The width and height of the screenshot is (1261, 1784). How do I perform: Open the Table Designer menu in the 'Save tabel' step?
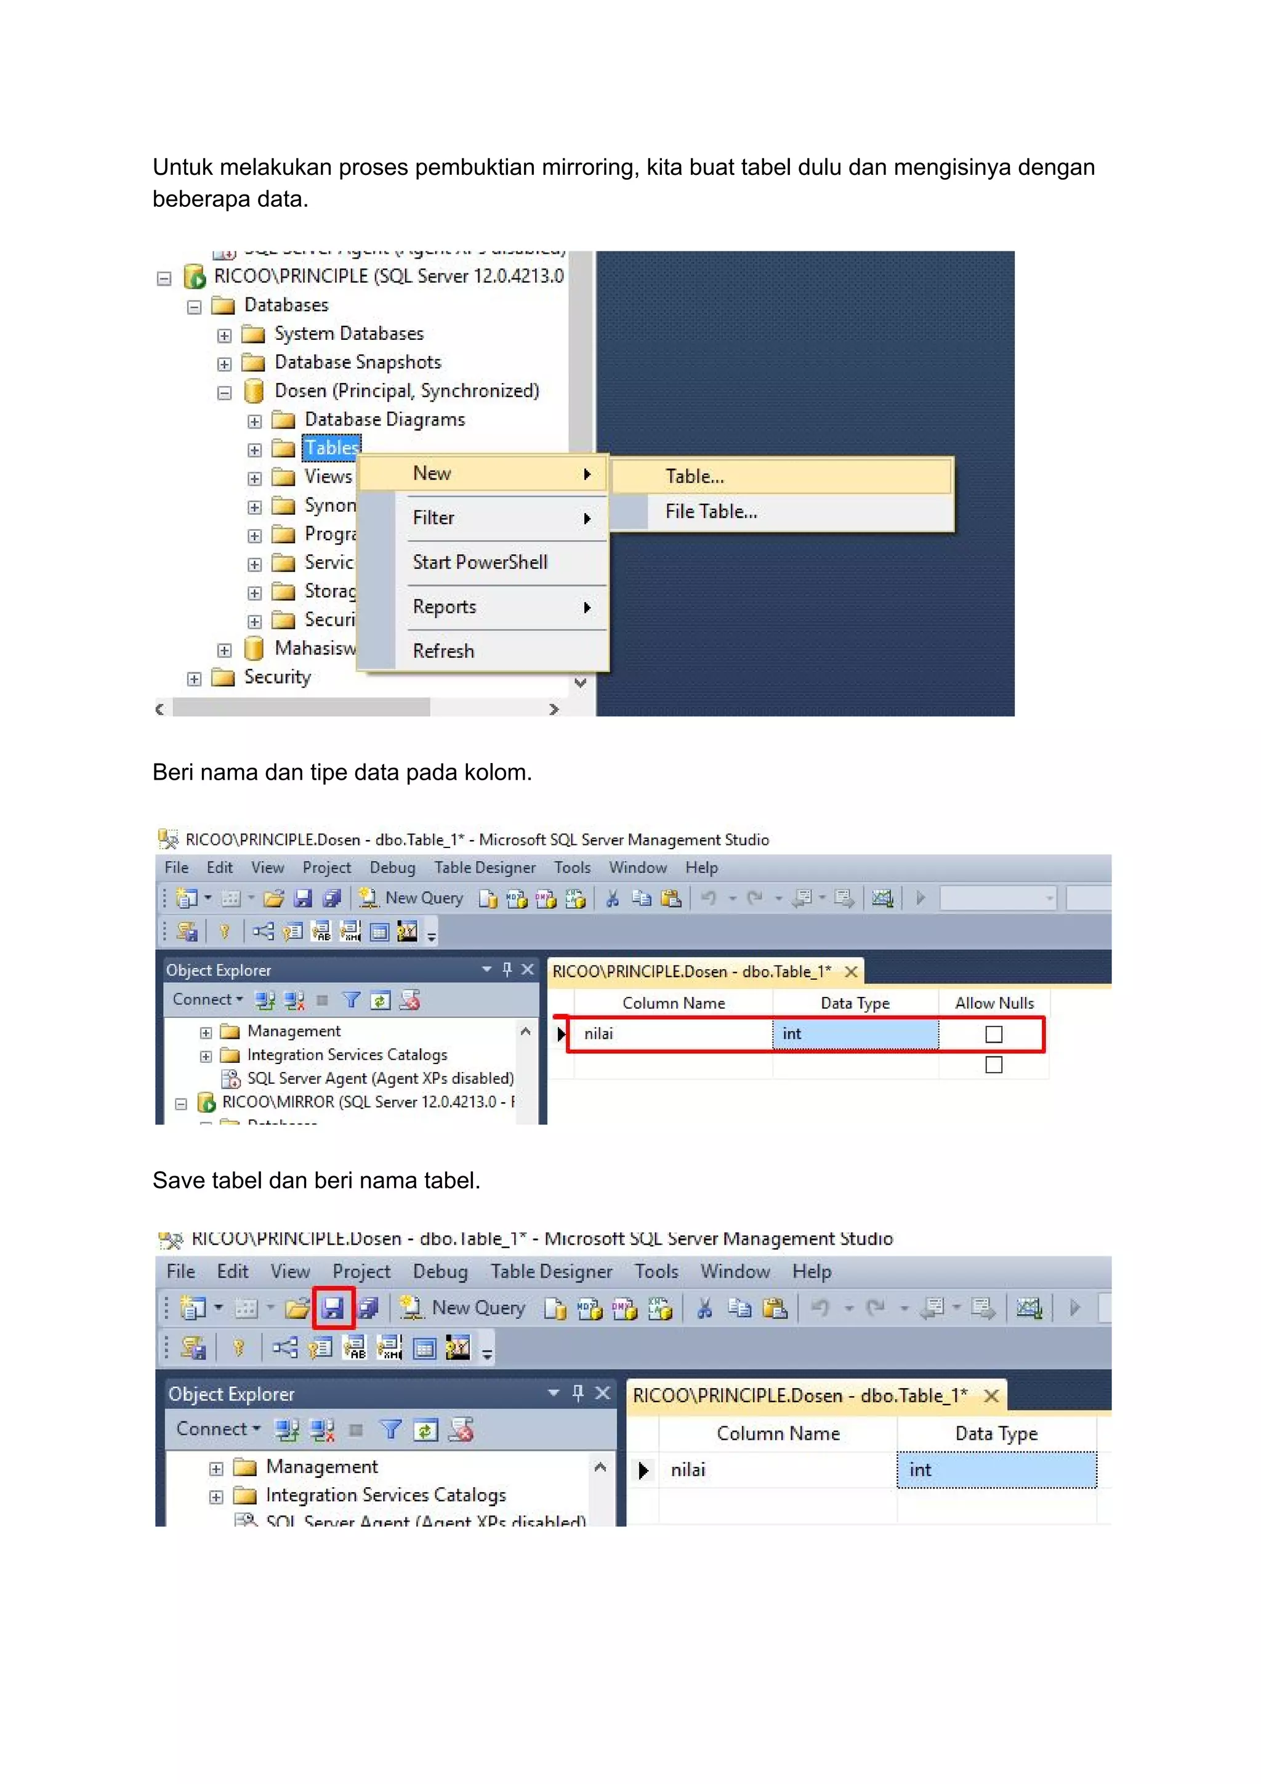[x=551, y=1272]
